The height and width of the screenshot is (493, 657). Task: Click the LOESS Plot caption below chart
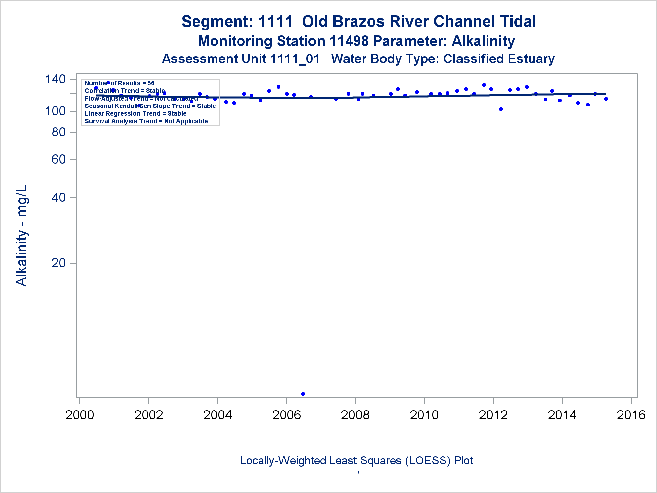click(356, 460)
